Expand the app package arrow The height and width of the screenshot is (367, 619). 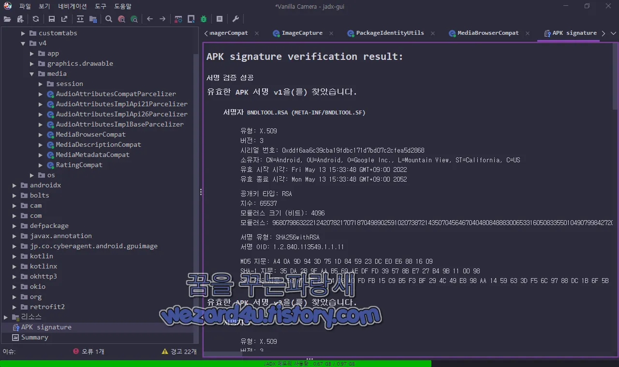32,54
